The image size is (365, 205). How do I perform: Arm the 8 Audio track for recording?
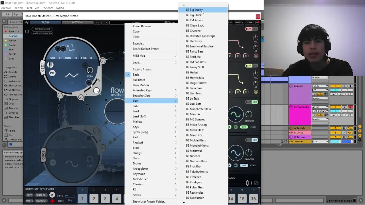click(350, 86)
